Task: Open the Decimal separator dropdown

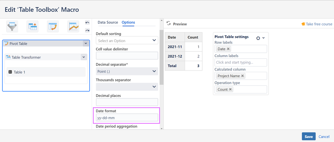Action: [127, 71]
